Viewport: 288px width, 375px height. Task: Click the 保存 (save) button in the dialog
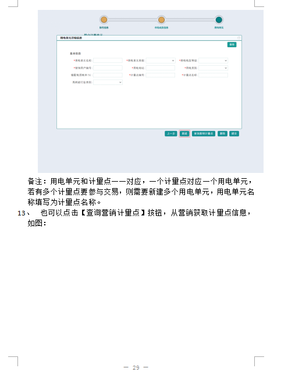(x=232, y=44)
